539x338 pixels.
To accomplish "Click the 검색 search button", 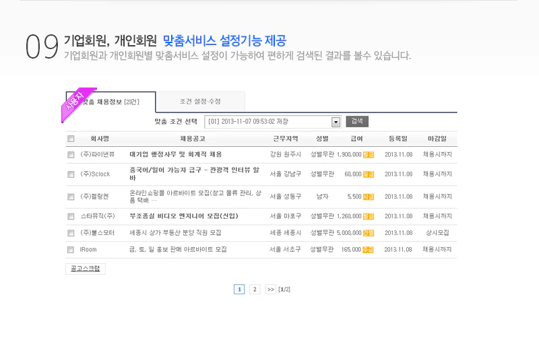I will click(357, 121).
